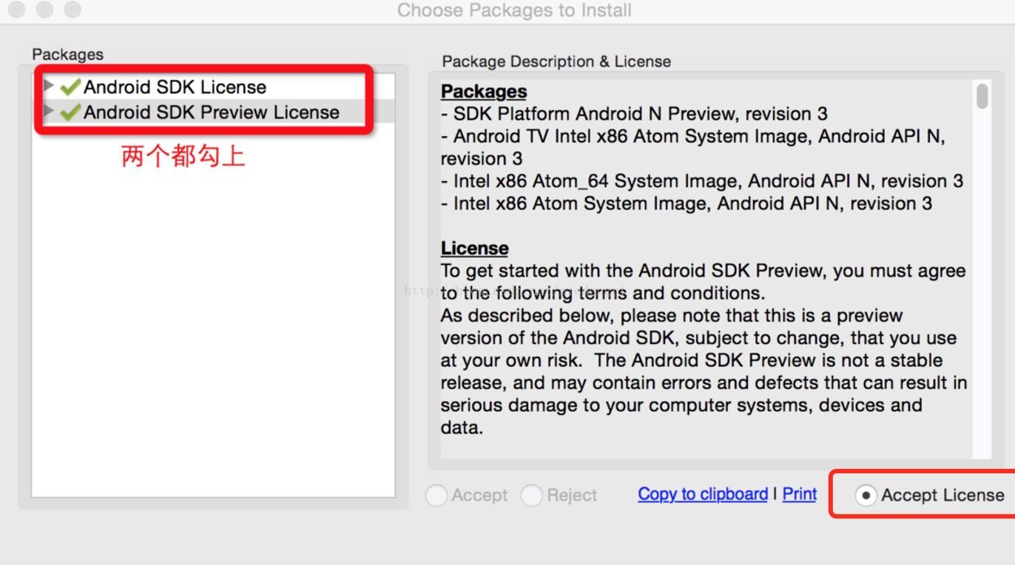
Task: Choose the Accept License radio button
Action: [866, 495]
